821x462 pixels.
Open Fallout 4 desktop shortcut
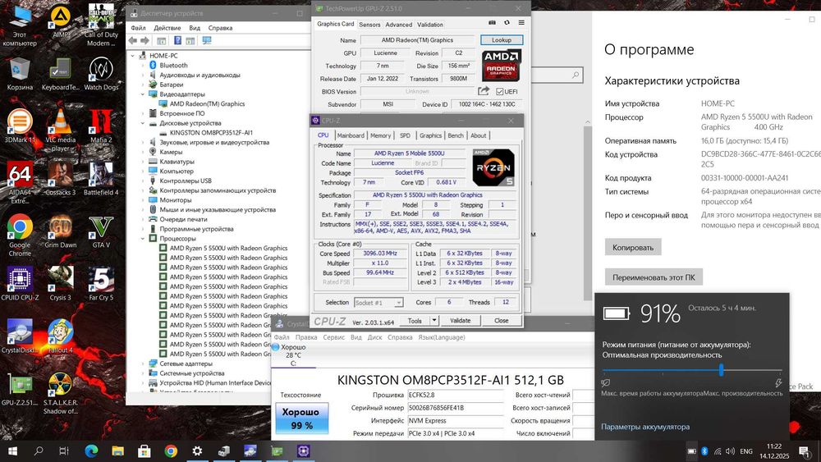61,336
